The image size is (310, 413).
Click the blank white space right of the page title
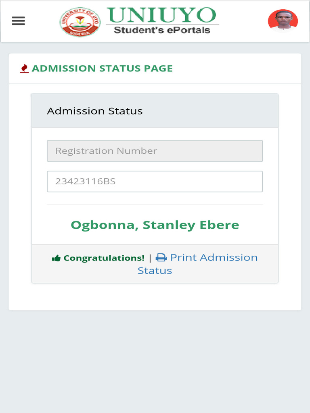click(x=238, y=69)
